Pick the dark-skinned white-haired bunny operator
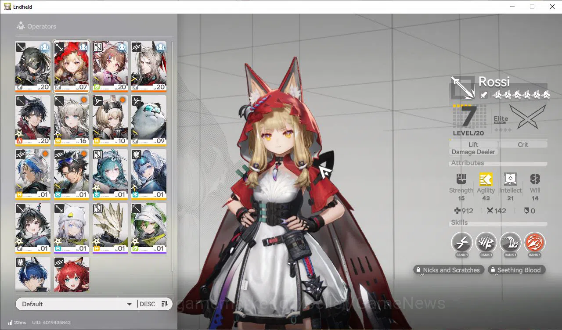The width and height of the screenshot is (562, 330). [33, 175]
